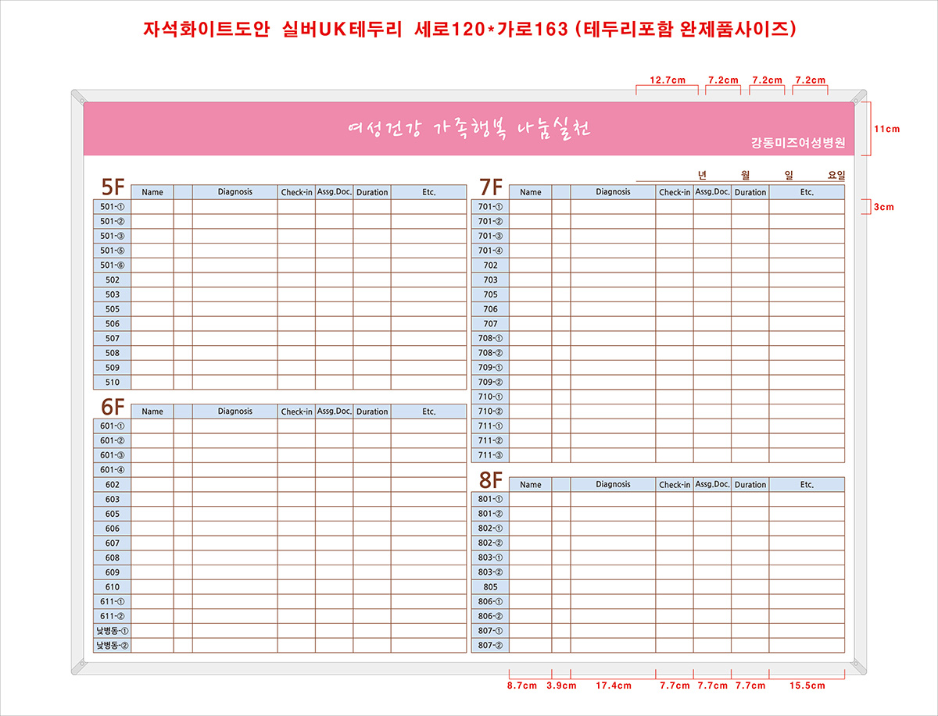Click the red title text at the top
The image size is (938, 716).
(469, 30)
